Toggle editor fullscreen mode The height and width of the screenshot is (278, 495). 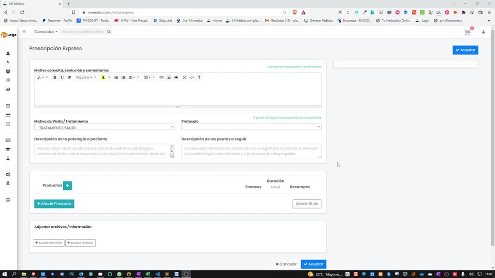click(185, 78)
